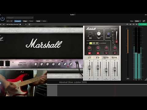The width and height of the screenshot is (147, 110).
Task: Click the orange vertical level meter
Action: click(128, 41)
